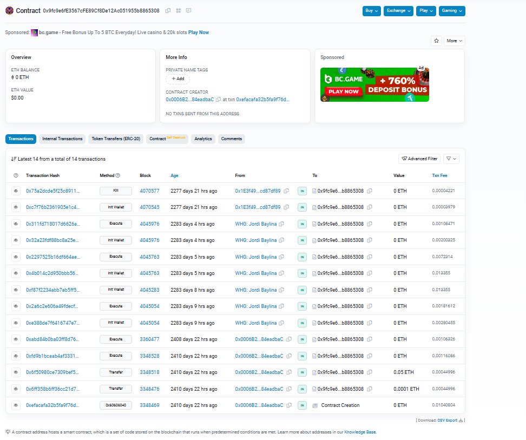
Task: Preview the Contract Creation transaction via eye icon
Action: [15, 405]
